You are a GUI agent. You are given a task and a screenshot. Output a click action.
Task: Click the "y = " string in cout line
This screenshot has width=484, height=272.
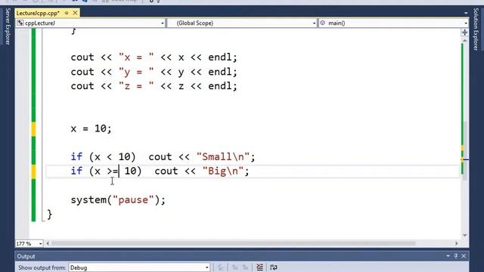point(136,73)
